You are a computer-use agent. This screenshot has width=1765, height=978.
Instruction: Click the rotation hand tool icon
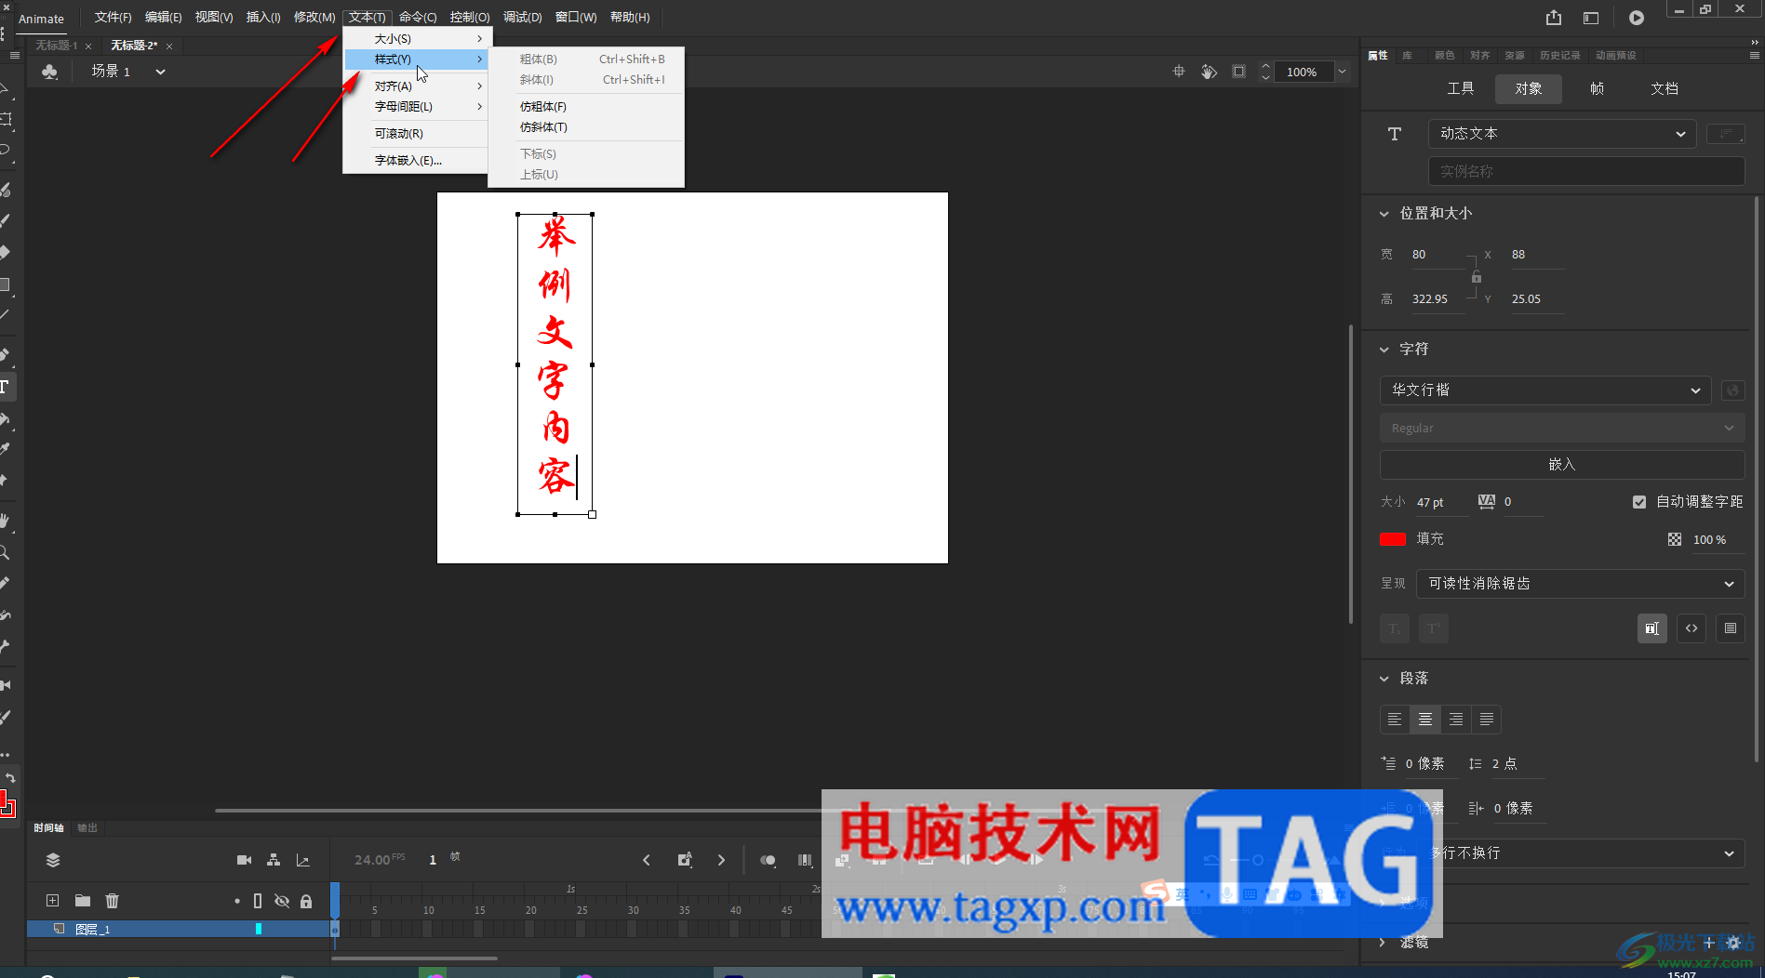coord(1209,72)
